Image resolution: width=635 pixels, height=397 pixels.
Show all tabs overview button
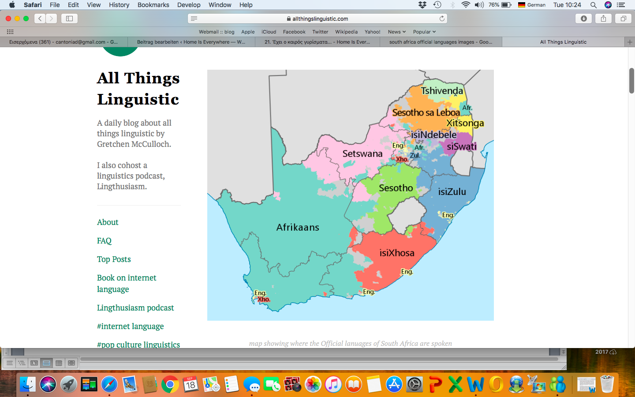(x=623, y=19)
